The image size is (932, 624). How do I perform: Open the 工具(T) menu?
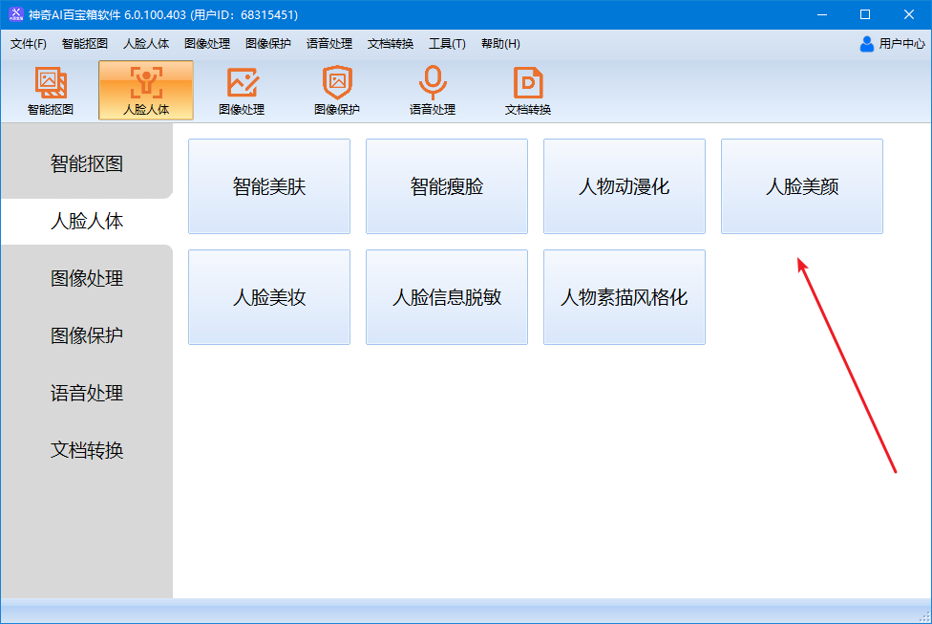447,43
